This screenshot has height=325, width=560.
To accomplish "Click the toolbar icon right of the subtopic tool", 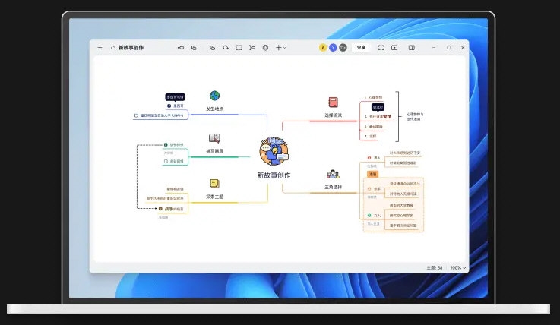I will click(x=212, y=47).
